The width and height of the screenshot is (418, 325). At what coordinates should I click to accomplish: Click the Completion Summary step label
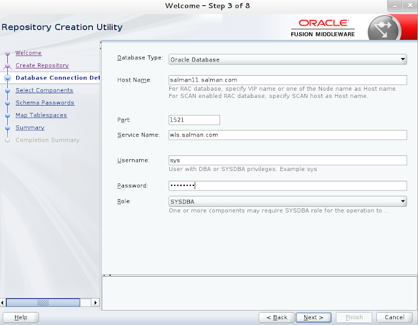click(48, 140)
